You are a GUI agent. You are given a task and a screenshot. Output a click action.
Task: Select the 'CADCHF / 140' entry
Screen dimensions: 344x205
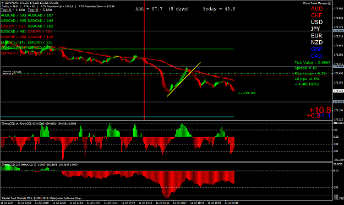(x=40, y=37)
